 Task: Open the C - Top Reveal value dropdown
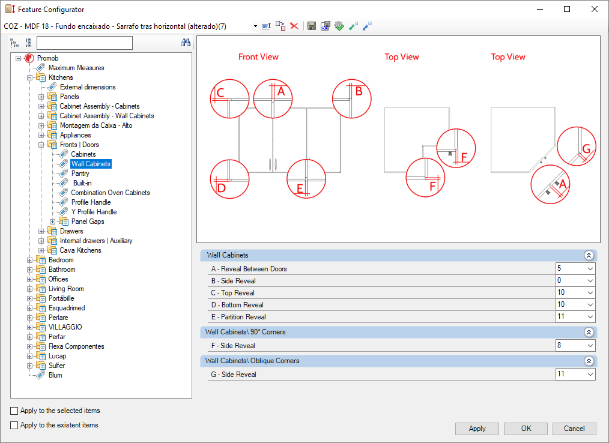pyautogui.click(x=590, y=293)
